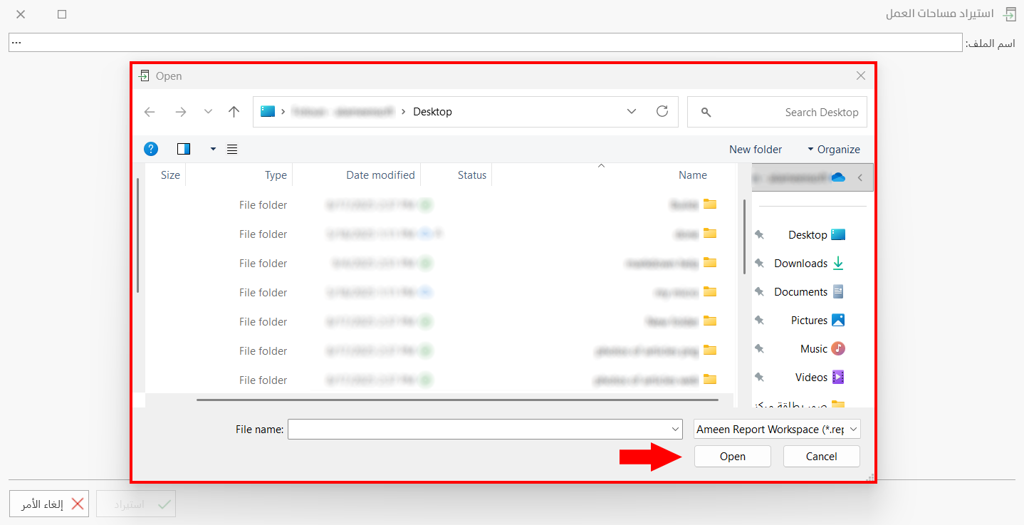This screenshot has height=525, width=1024.
Task: Open Downloads in navigation pane
Action: point(800,264)
